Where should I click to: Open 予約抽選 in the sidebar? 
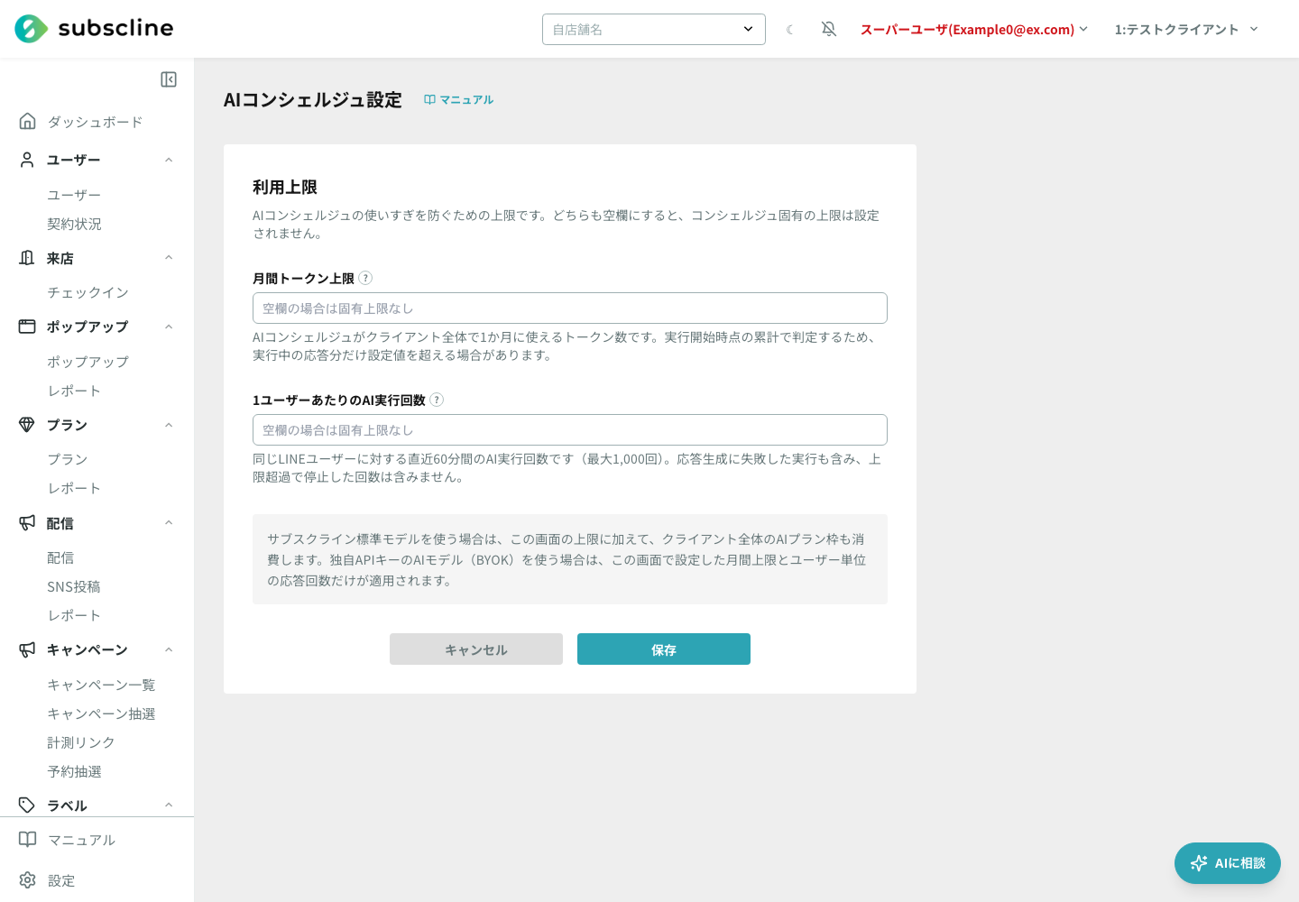click(x=74, y=771)
